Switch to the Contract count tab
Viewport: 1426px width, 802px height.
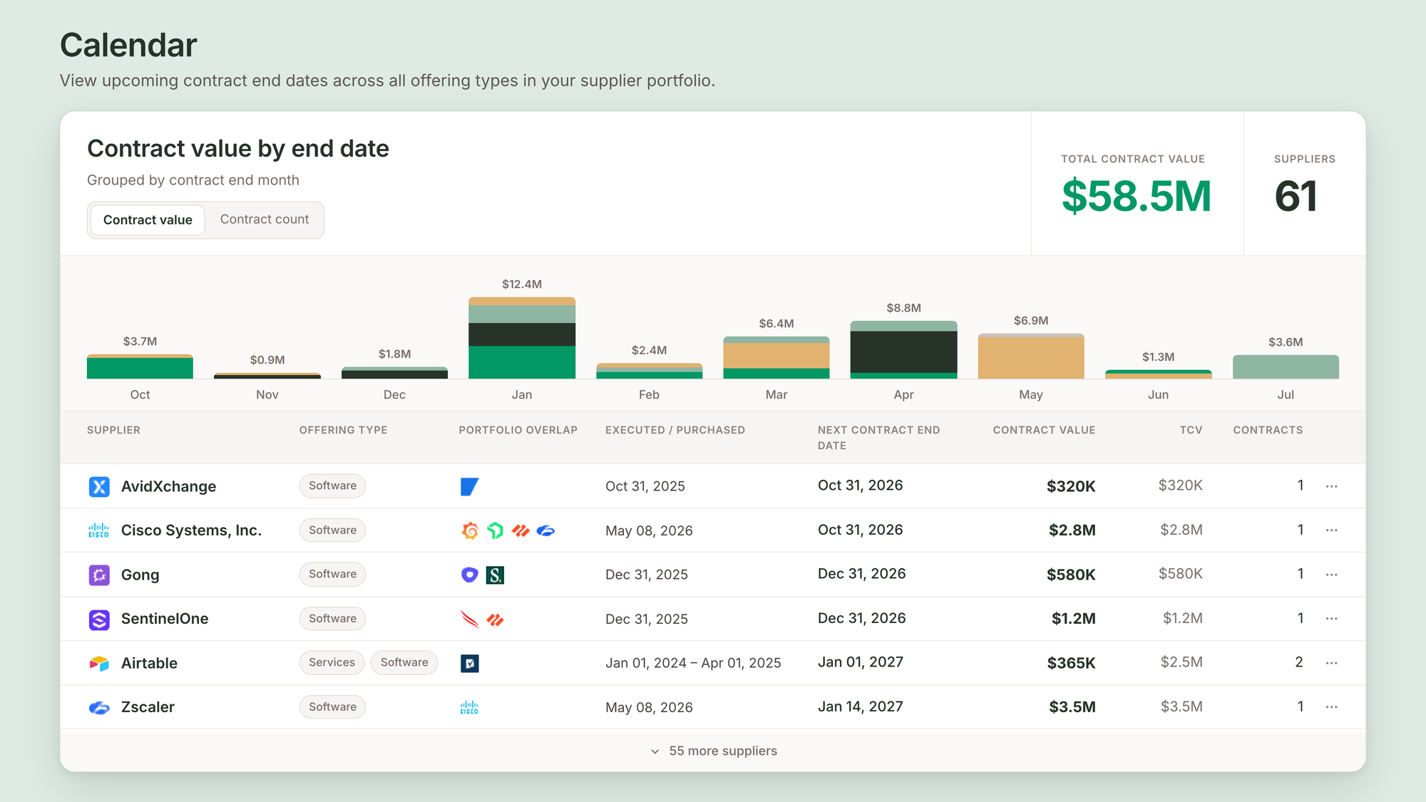[x=265, y=220]
